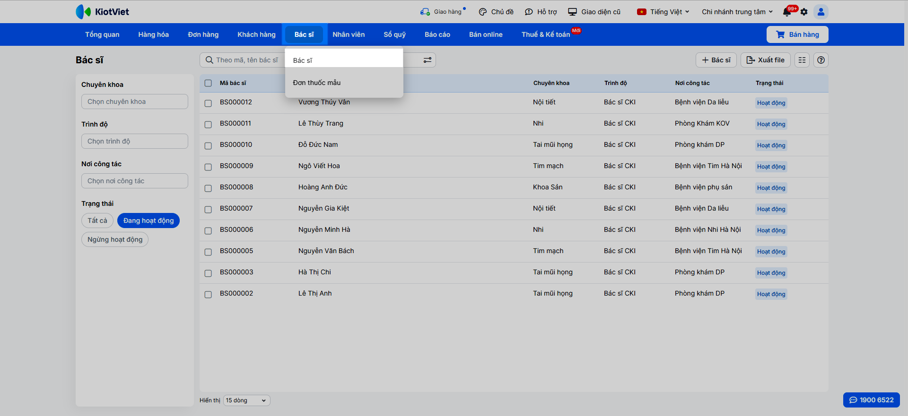This screenshot has width=908, height=416.
Task: Tick checkbox for BS000008
Action: (x=208, y=188)
